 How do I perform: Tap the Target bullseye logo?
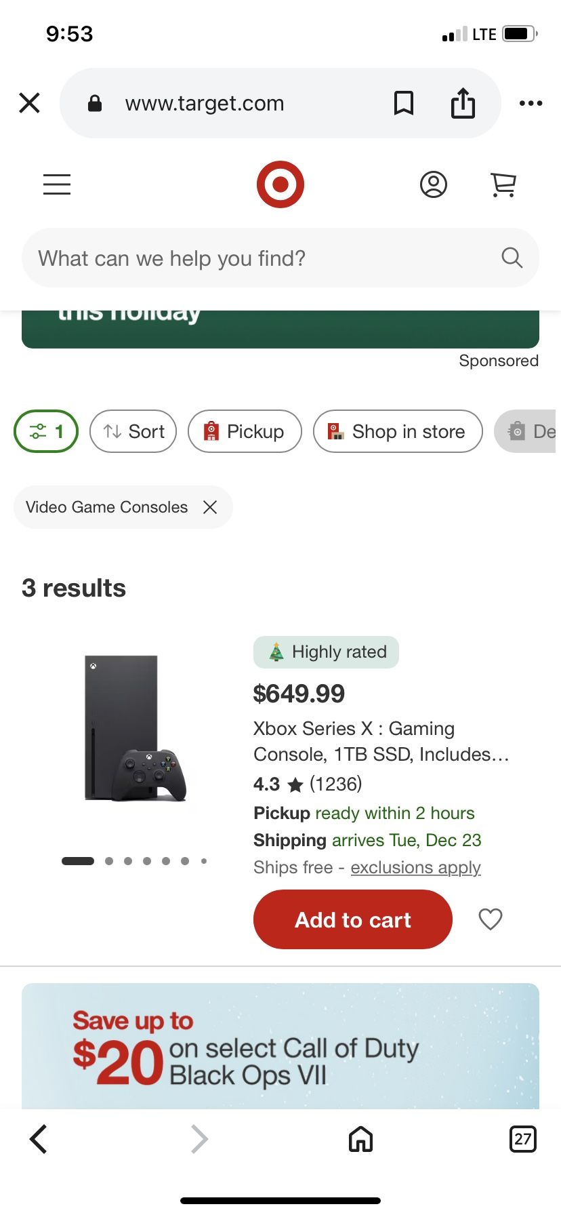pos(280,184)
